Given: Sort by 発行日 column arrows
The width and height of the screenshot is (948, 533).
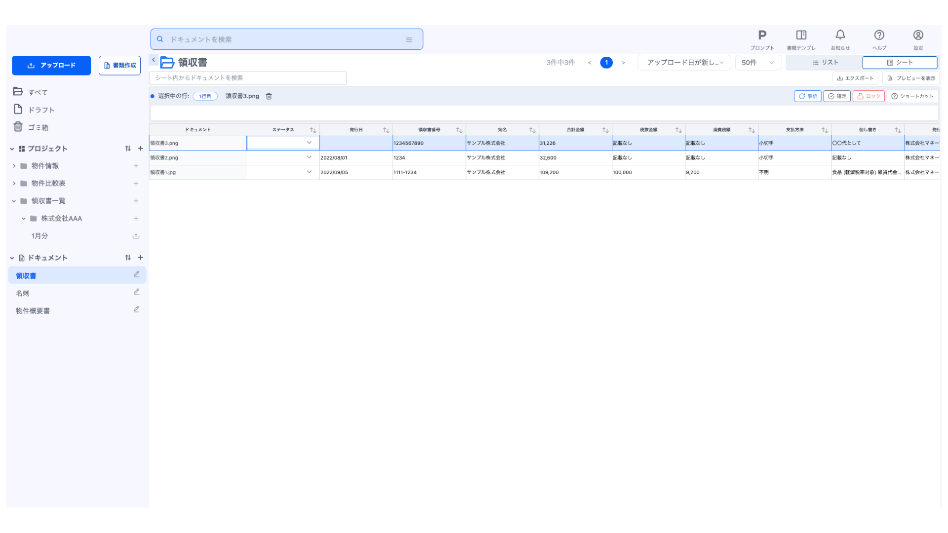Looking at the screenshot, I should 386,130.
